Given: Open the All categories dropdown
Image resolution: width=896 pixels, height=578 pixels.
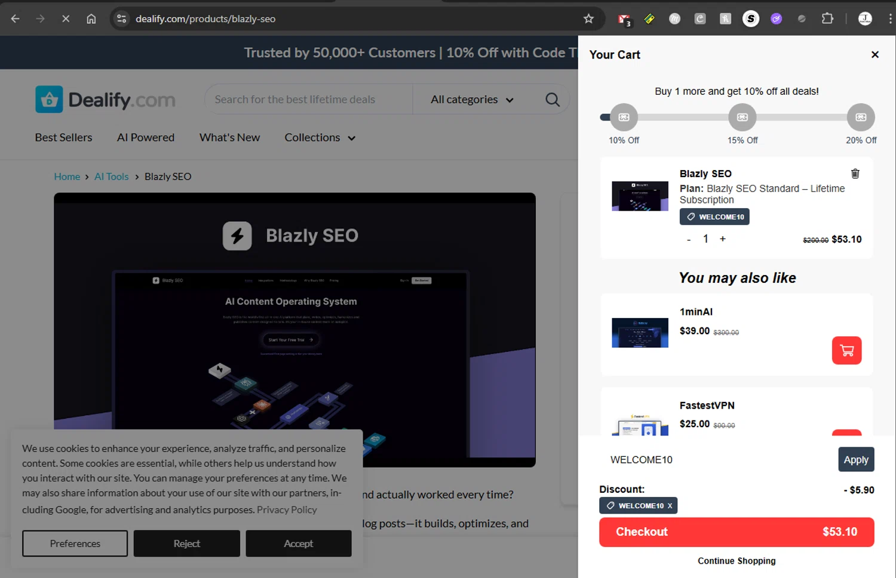Looking at the screenshot, I should click(x=472, y=100).
